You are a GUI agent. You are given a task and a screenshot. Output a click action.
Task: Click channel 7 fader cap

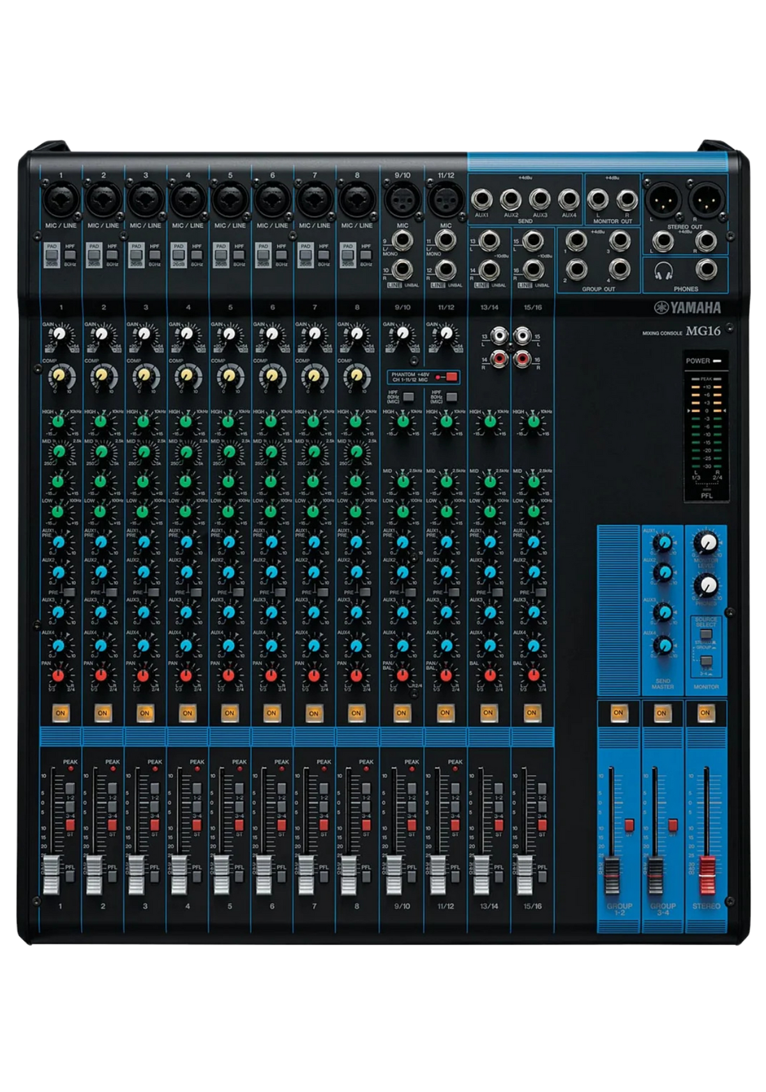305,875
